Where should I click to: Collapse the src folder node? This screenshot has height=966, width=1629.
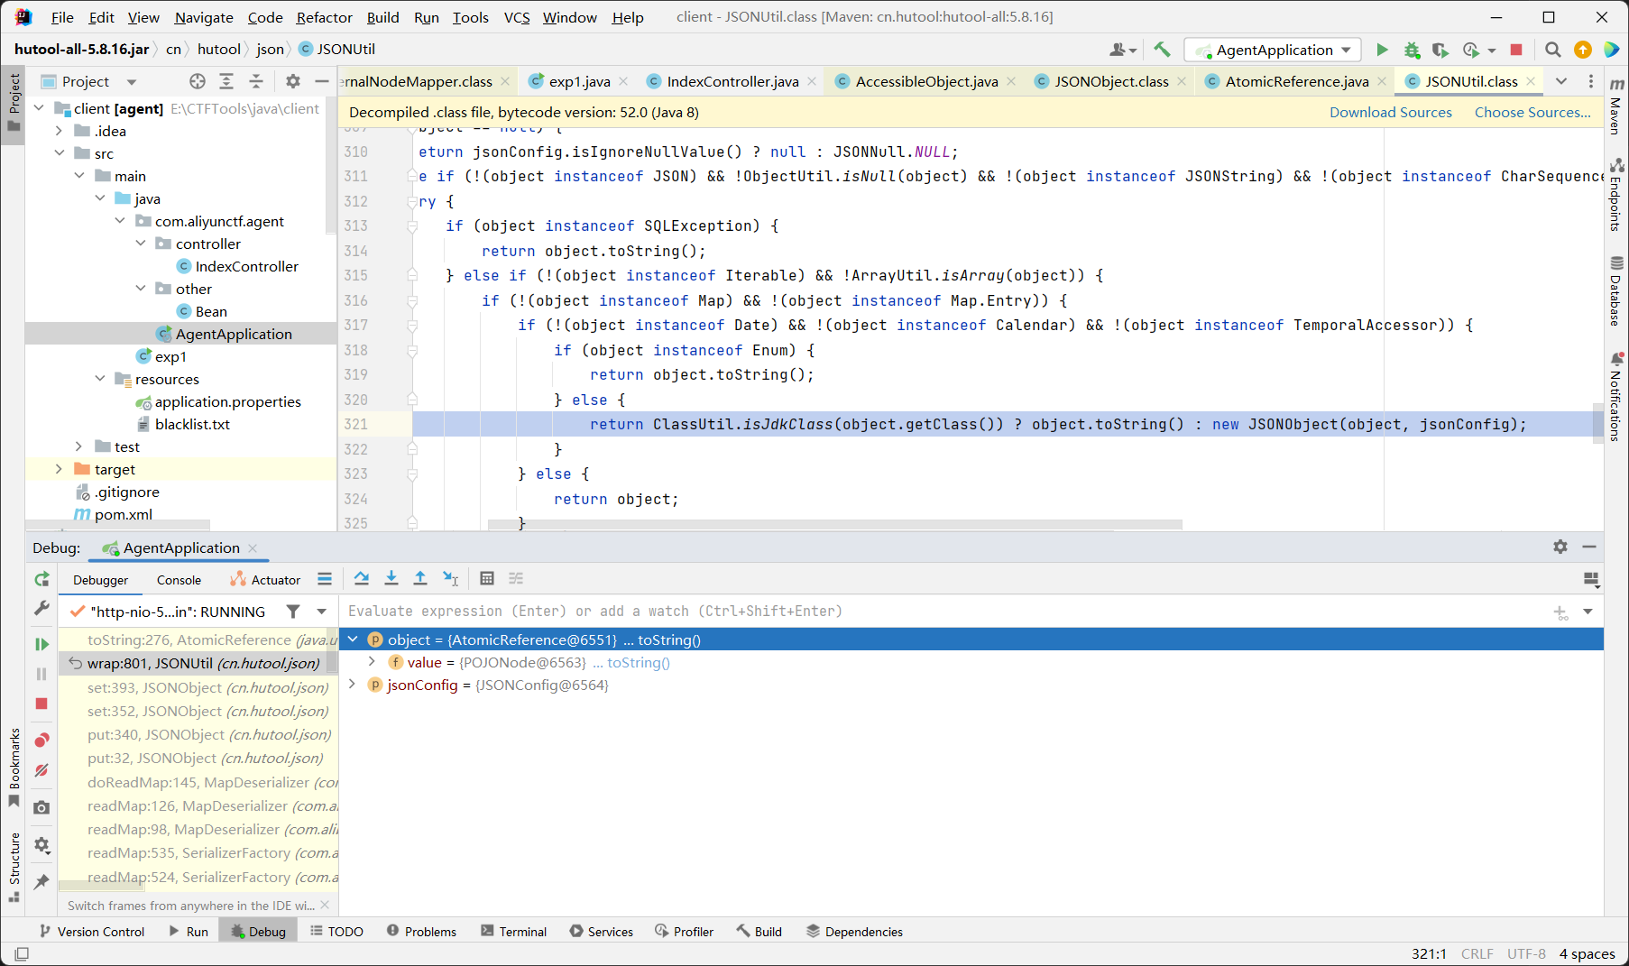click(x=60, y=153)
